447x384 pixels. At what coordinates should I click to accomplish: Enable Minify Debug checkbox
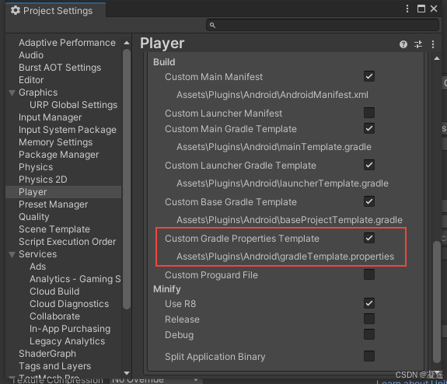[369, 334]
